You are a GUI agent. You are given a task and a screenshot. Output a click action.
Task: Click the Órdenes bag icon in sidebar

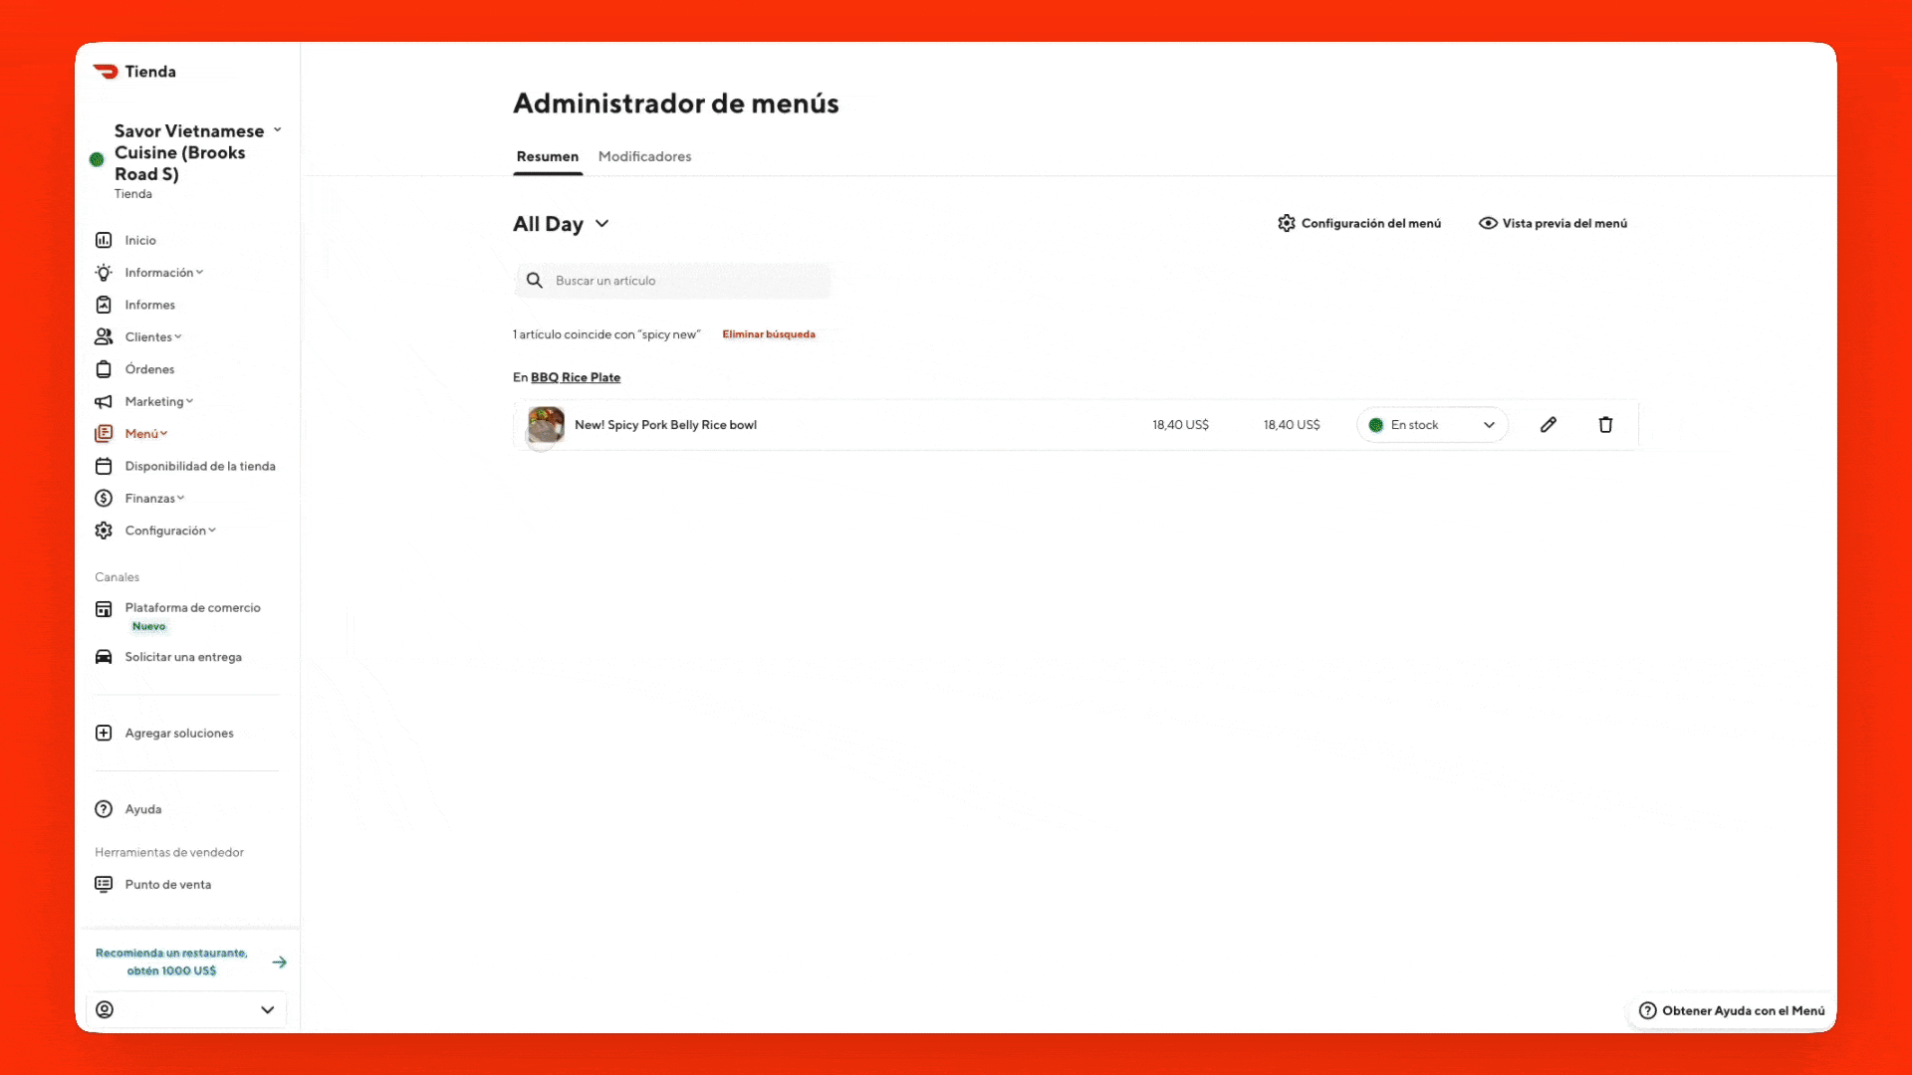pyautogui.click(x=104, y=369)
